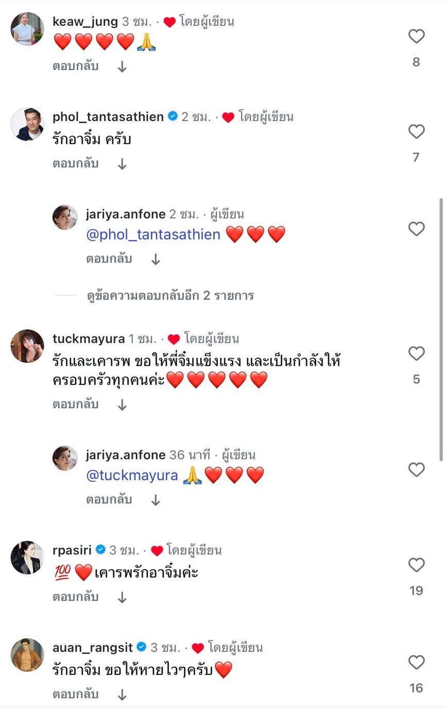446x711 pixels.
Task: Like phol_tantasathien's comment
Action: coord(416,132)
